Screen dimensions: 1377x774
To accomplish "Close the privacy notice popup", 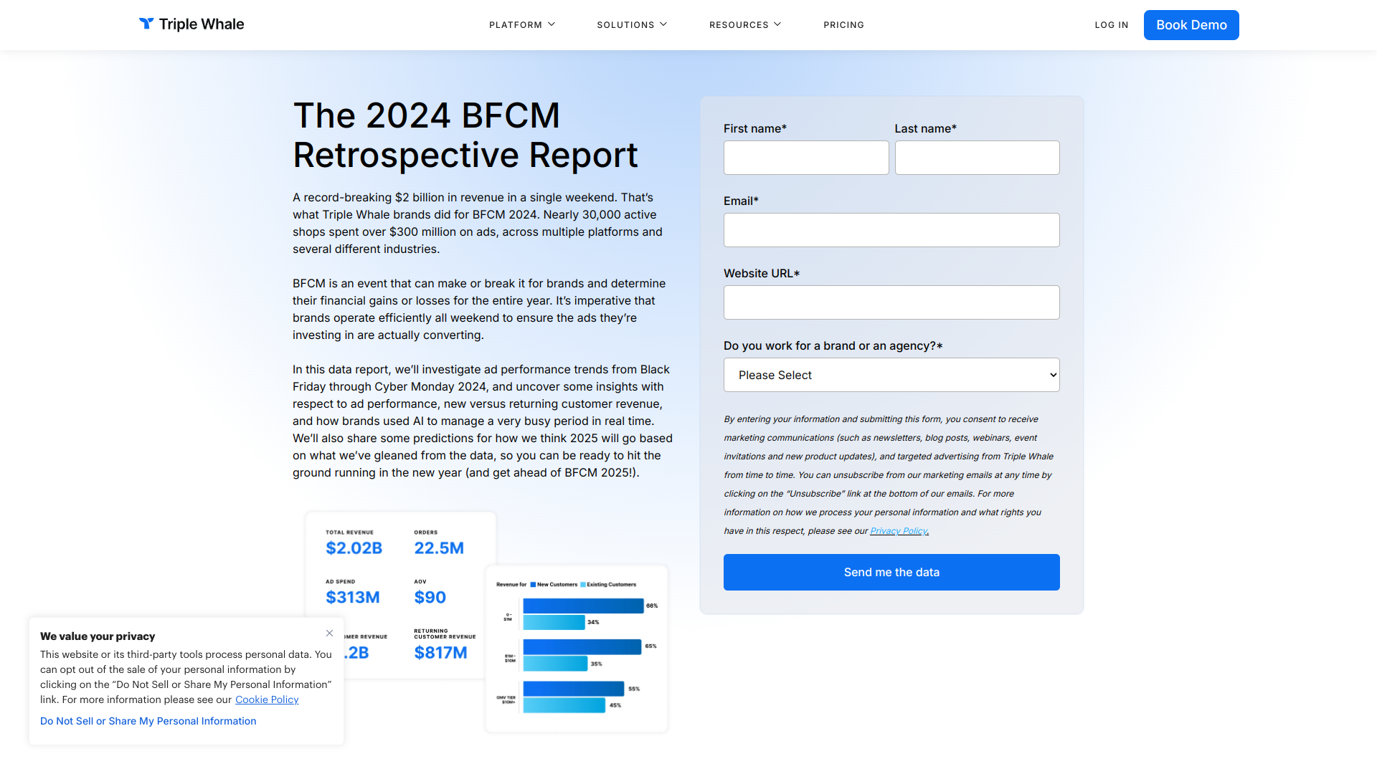I will [x=329, y=633].
